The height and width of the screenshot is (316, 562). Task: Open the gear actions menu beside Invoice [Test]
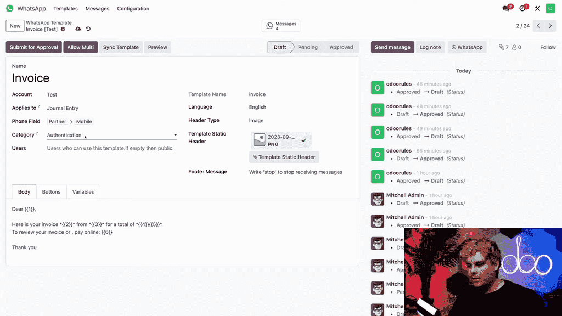[63, 29]
